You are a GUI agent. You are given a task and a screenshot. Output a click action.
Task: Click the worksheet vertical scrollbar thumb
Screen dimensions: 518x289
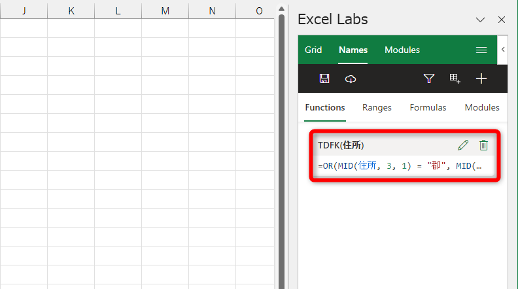point(281,151)
